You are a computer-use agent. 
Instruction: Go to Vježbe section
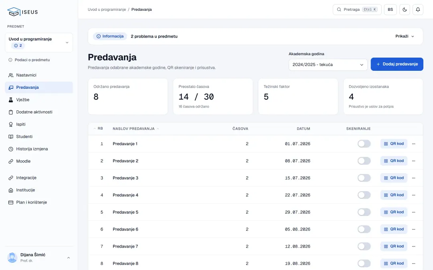click(39, 100)
